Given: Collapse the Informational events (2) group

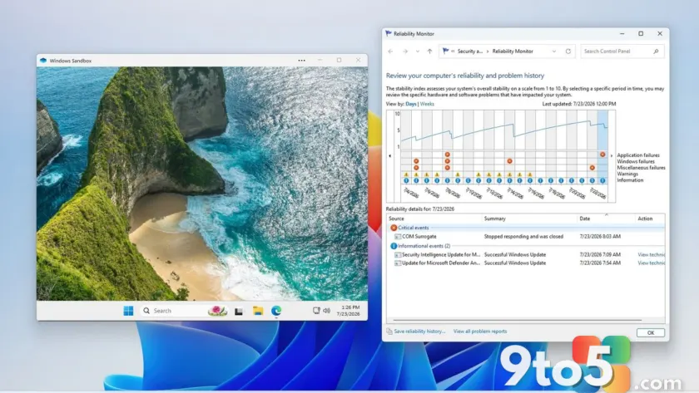Looking at the screenshot, I should 420,246.
